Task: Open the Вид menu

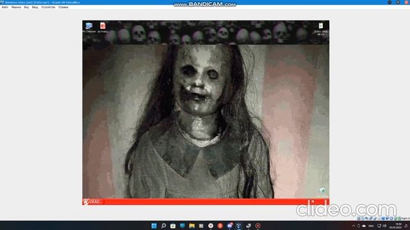Action: pos(26,7)
